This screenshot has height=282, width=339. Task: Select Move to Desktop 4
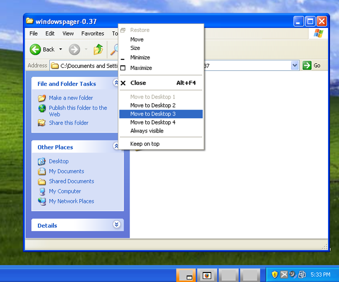click(161, 122)
